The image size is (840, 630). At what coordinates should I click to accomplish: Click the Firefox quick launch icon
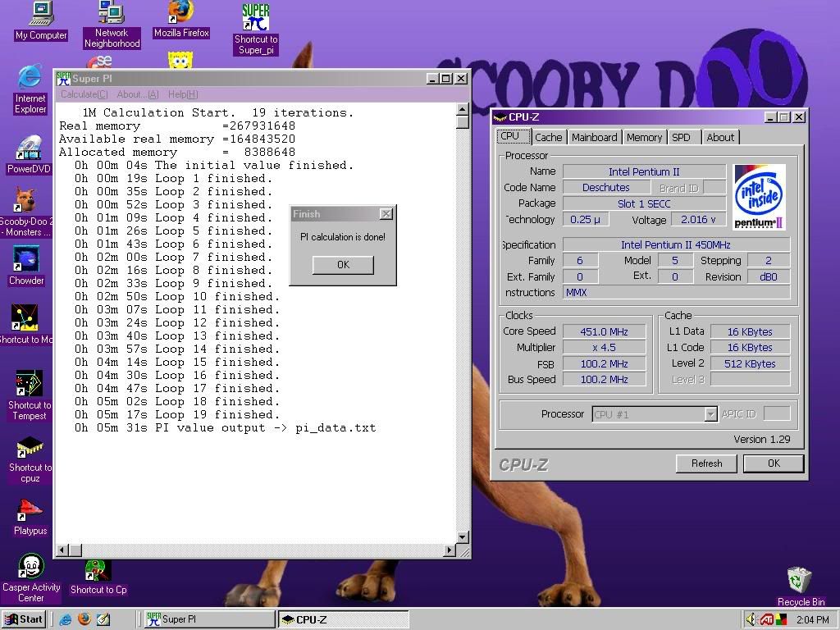(84, 619)
